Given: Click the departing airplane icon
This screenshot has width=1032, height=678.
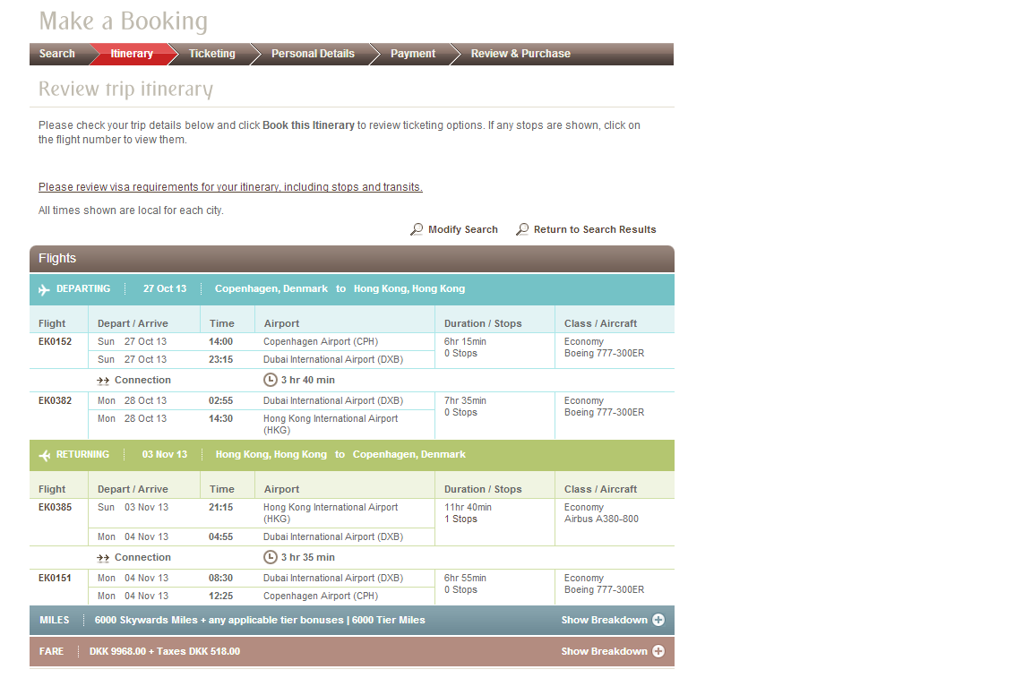Looking at the screenshot, I should 45,289.
